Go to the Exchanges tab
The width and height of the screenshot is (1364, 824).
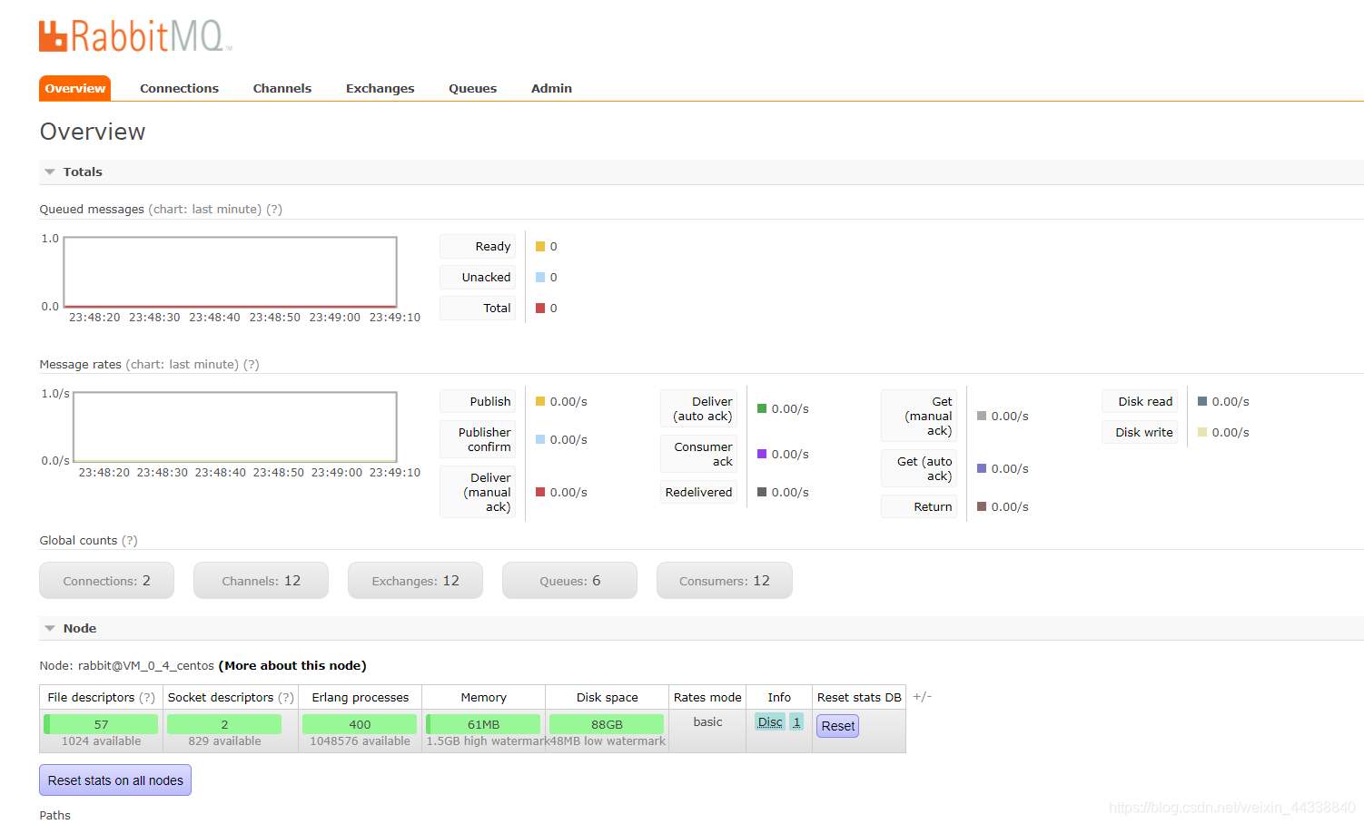(380, 88)
